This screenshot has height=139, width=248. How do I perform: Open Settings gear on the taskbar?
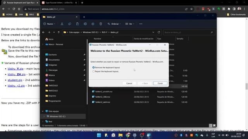coord(134,135)
